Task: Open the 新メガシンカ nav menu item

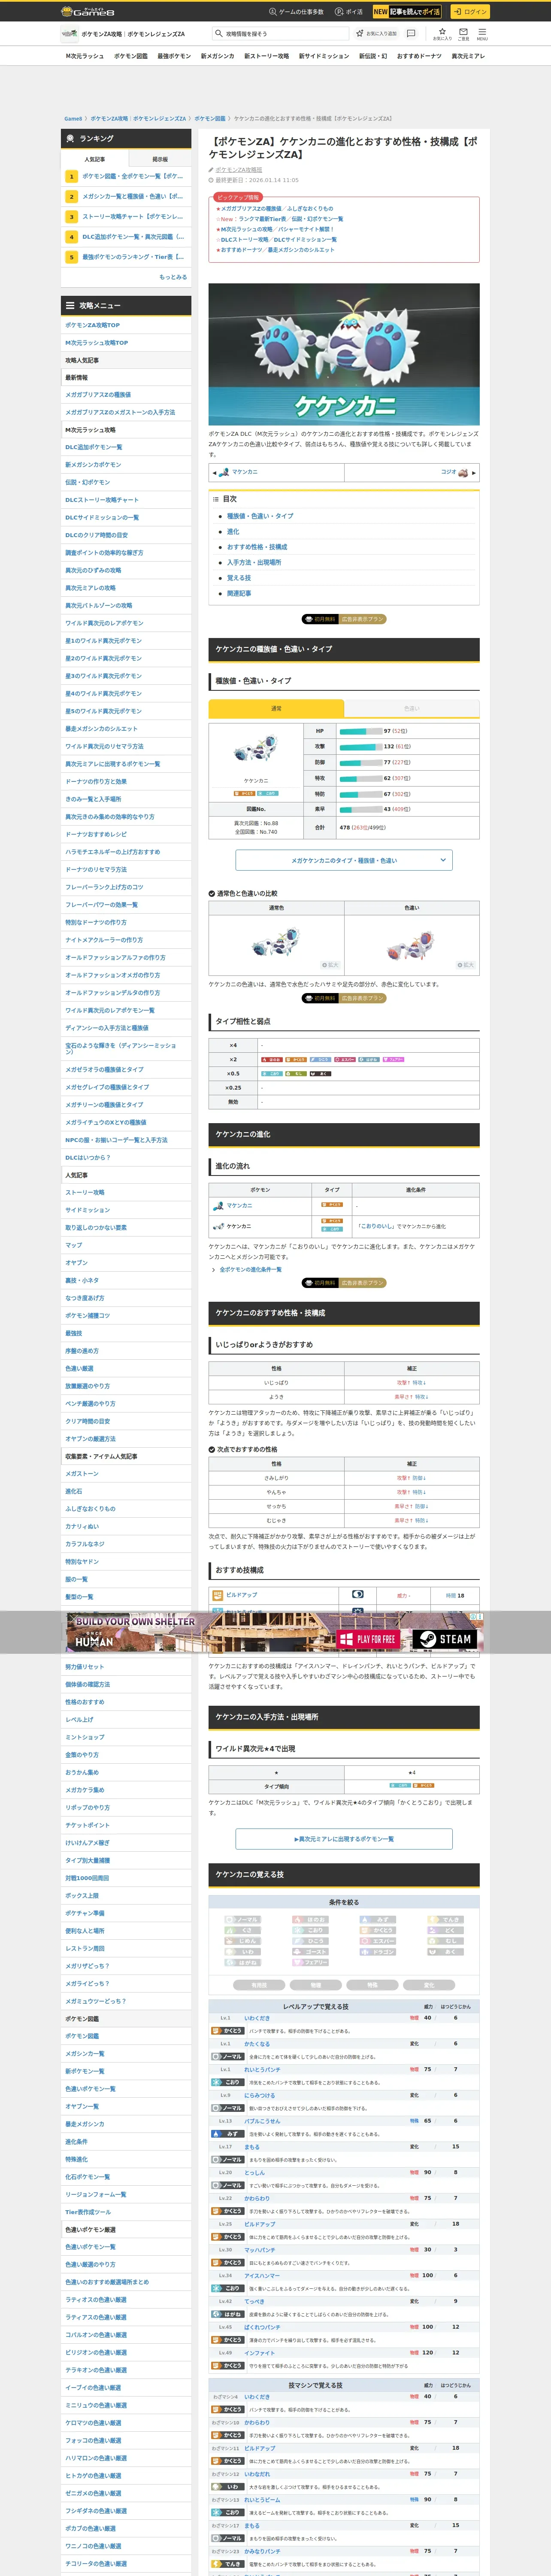Action: (x=217, y=56)
